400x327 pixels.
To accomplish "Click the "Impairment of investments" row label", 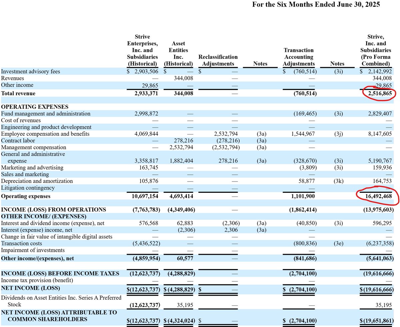I will click(33, 250).
